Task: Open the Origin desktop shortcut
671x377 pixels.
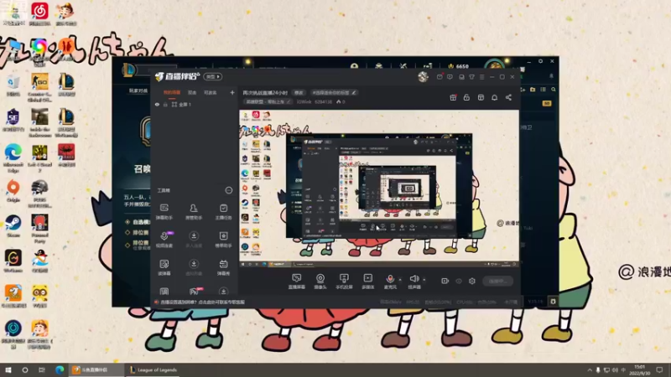Action: (x=13, y=191)
